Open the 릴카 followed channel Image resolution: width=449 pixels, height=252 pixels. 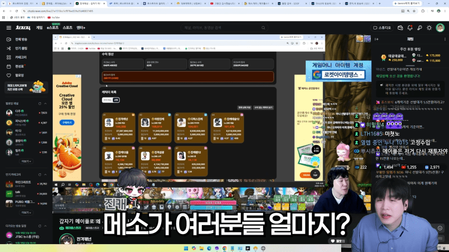(x=26, y=152)
